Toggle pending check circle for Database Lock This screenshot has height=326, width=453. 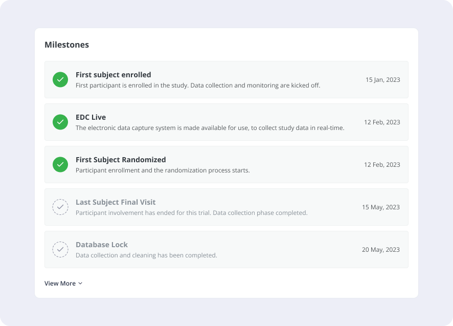coord(60,250)
